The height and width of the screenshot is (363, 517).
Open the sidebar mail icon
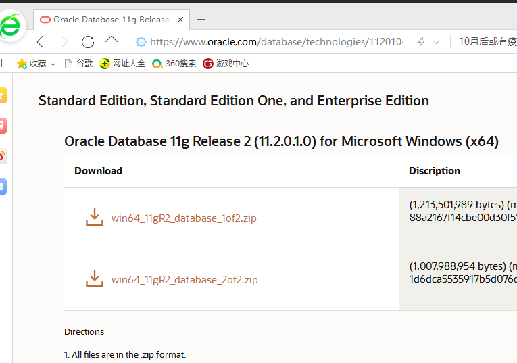tap(3, 186)
